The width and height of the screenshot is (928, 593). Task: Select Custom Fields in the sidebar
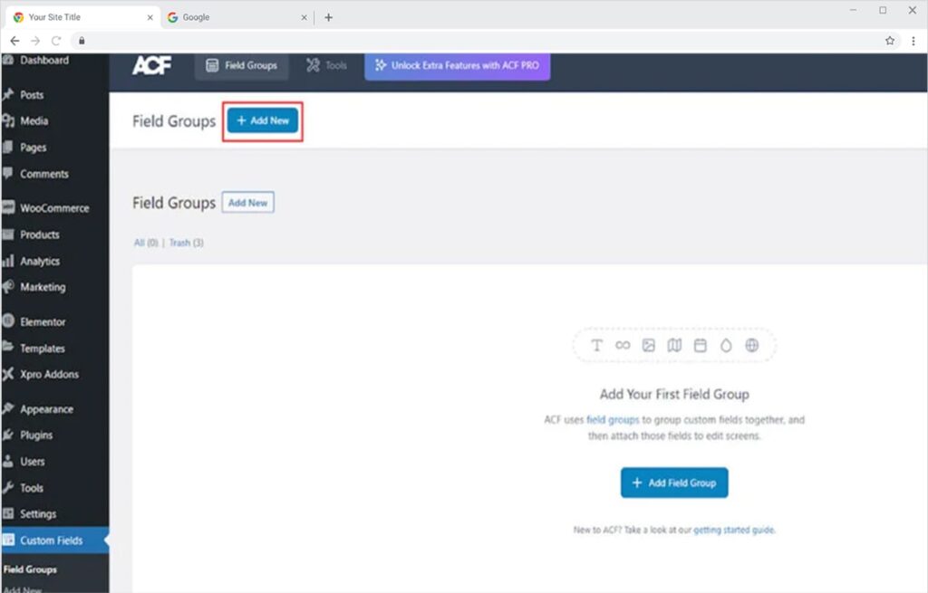click(54, 540)
